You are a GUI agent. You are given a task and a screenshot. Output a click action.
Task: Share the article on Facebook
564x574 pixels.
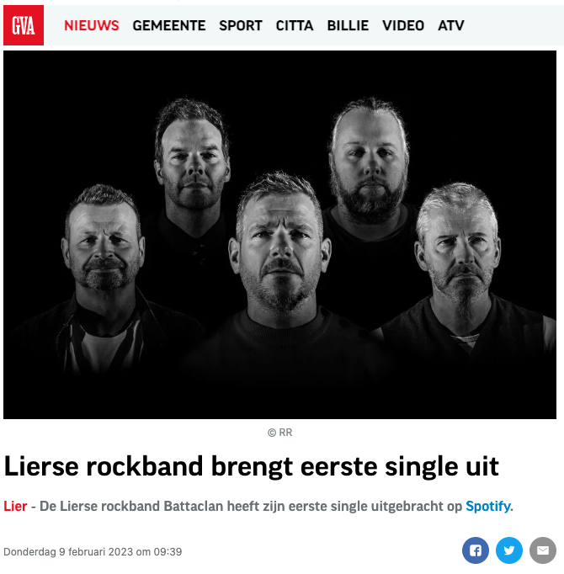pyautogui.click(x=475, y=550)
